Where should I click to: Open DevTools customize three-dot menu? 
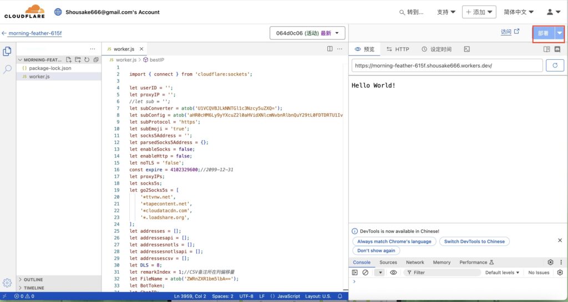[x=561, y=262]
